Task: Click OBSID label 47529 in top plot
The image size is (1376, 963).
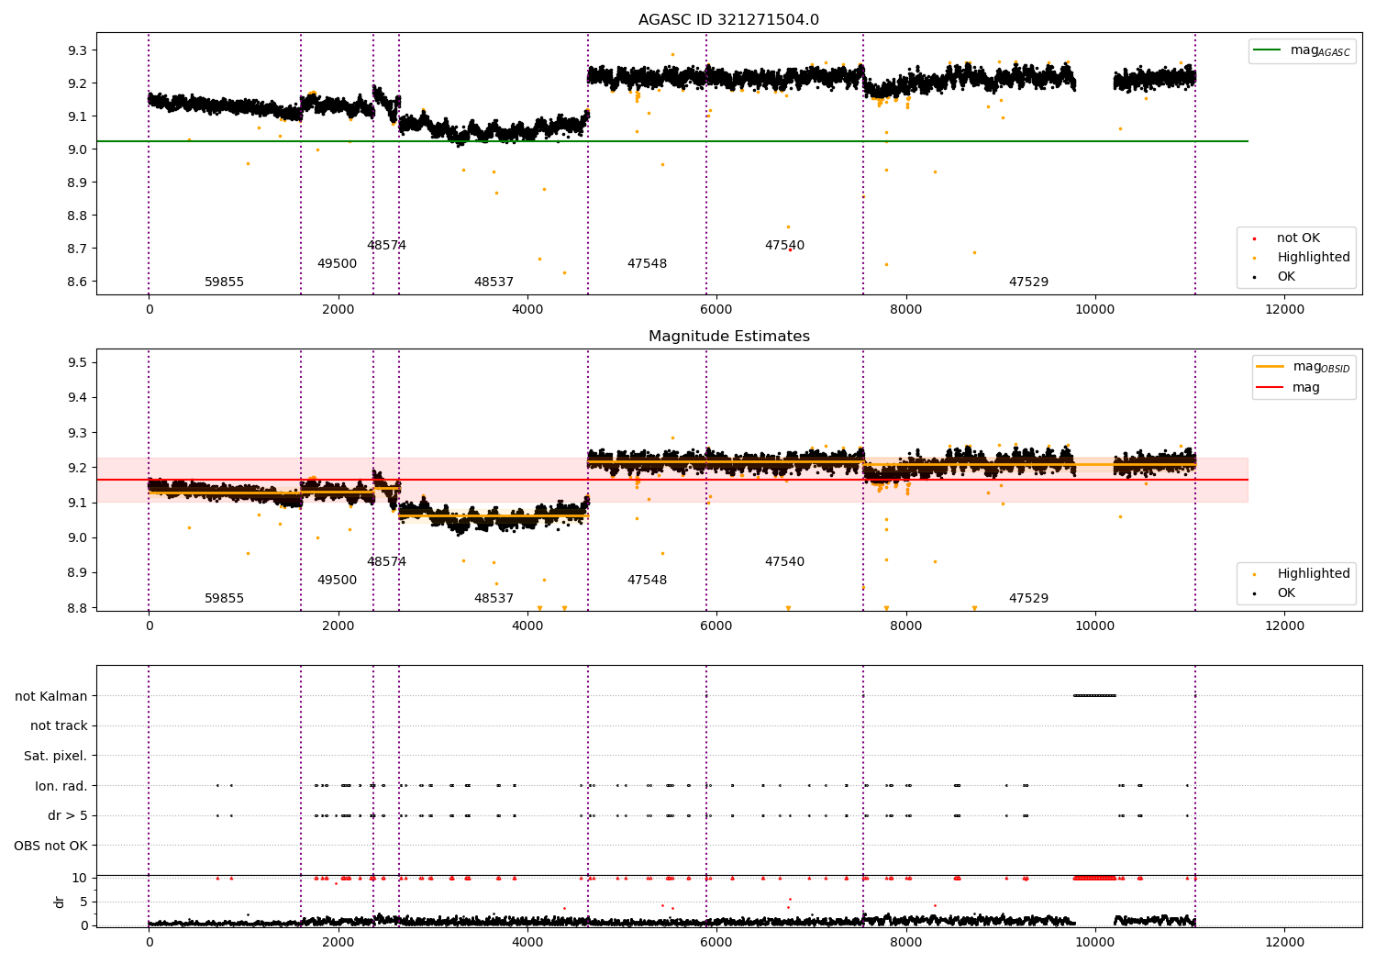Action: [x=1028, y=282]
